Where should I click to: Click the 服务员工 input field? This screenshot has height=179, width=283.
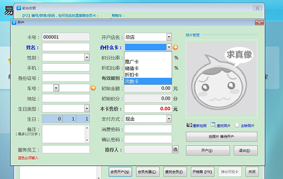point(66,149)
